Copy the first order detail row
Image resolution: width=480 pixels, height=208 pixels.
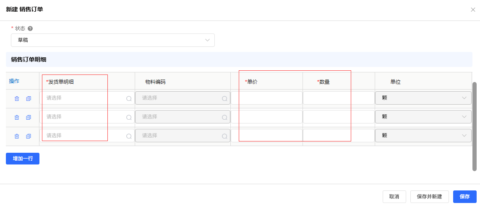click(29, 99)
